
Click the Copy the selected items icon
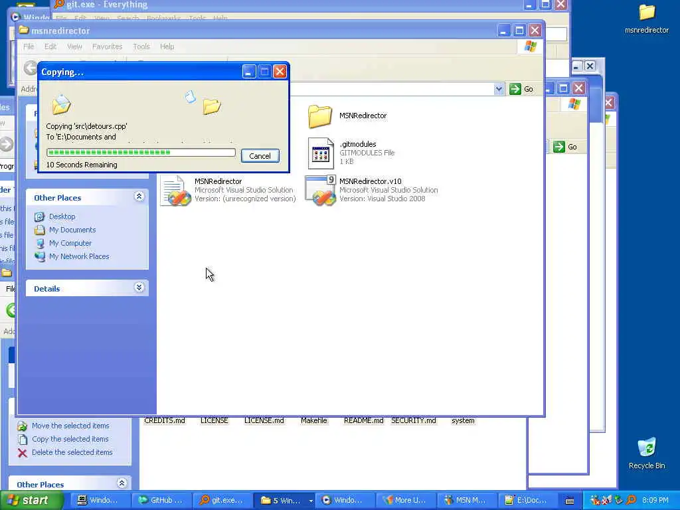(22, 439)
